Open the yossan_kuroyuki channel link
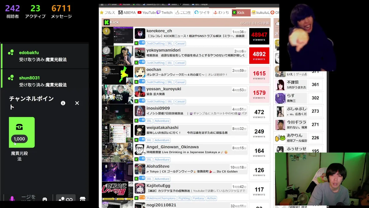This screenshot has width=369, height=208. [164, 89]
